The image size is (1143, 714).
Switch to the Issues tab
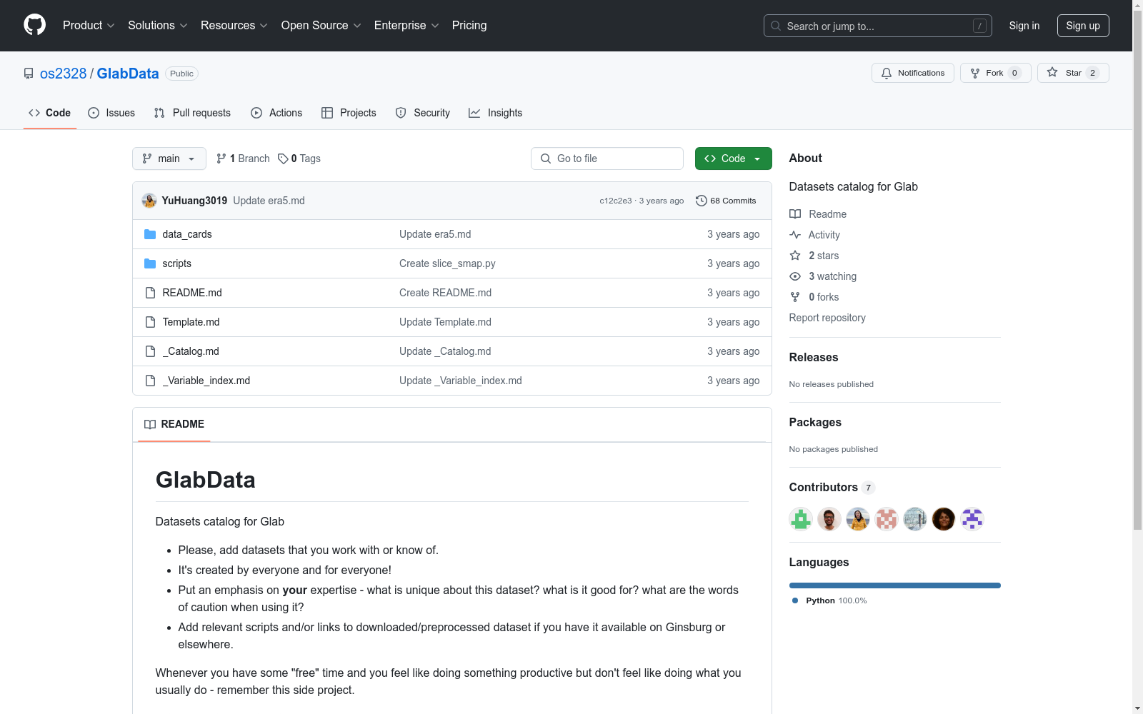[x=111, y=113]
